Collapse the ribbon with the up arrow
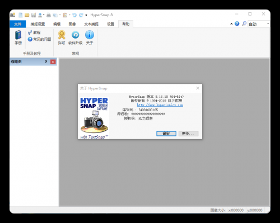Viewport: 280px width, 223px height. pyautogui.click(x=231, y=24)
